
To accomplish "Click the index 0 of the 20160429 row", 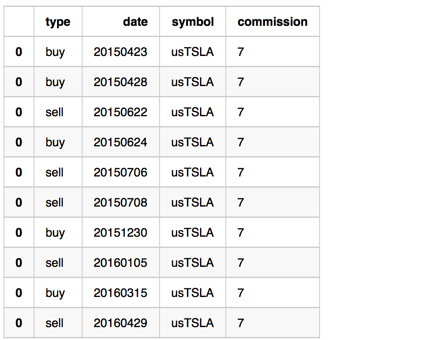I will pyautogui.click(x=18, y=323).
